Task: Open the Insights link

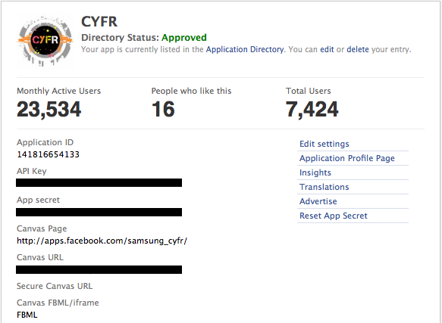Action: pos(315,172)
